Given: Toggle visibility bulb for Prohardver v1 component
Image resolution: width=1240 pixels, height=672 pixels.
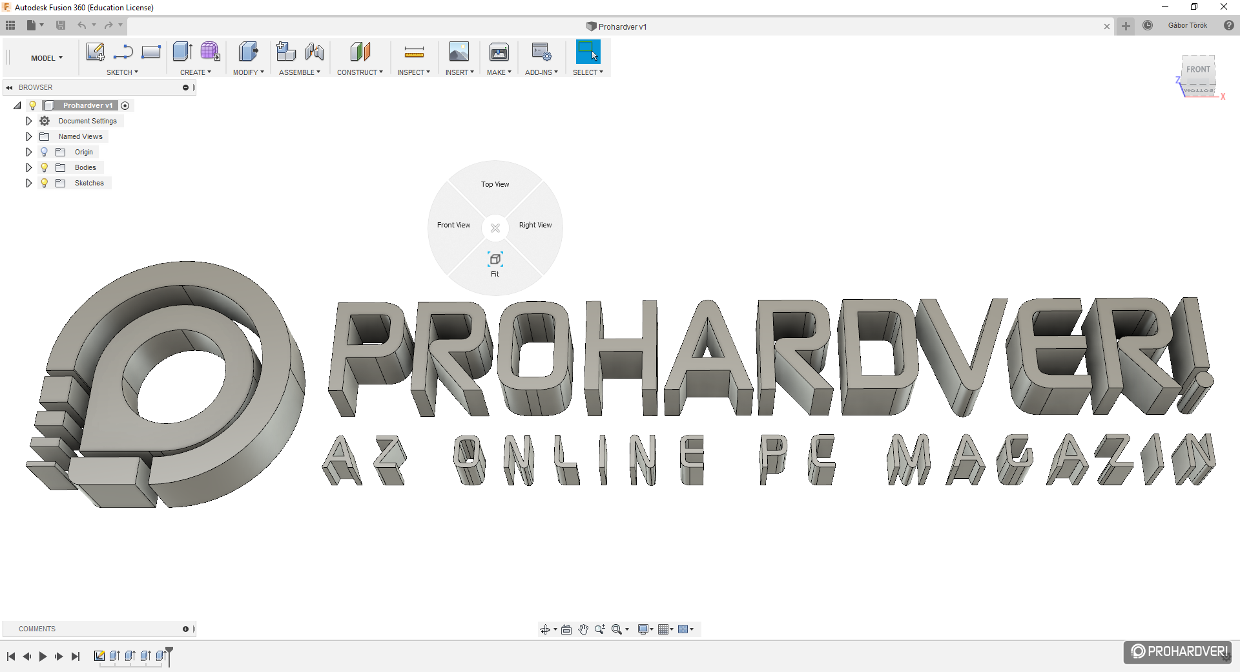Looking at the screenshot, I should 32,105.
